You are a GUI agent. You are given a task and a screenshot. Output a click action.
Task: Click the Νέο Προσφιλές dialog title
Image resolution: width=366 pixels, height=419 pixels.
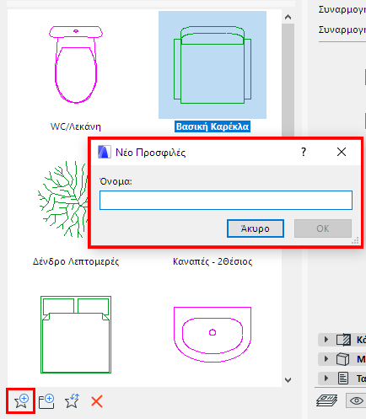tap(151, 153)
